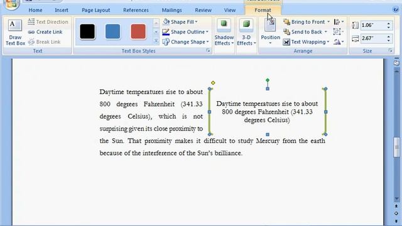Open the Shape Fill dropdown

pyautogui.click(x=180, y=22)
